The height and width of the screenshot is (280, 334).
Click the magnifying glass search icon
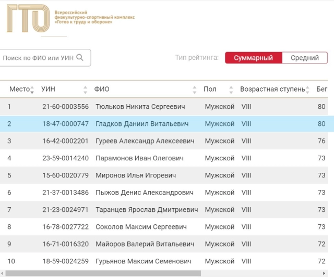[80, 57]
